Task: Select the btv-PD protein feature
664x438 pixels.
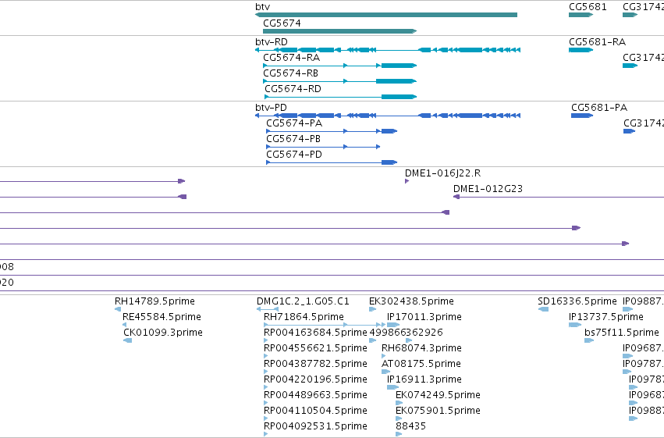Action: [388, 116]
